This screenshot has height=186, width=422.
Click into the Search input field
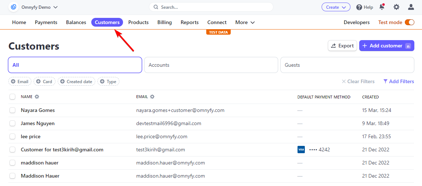click(211, 7)
